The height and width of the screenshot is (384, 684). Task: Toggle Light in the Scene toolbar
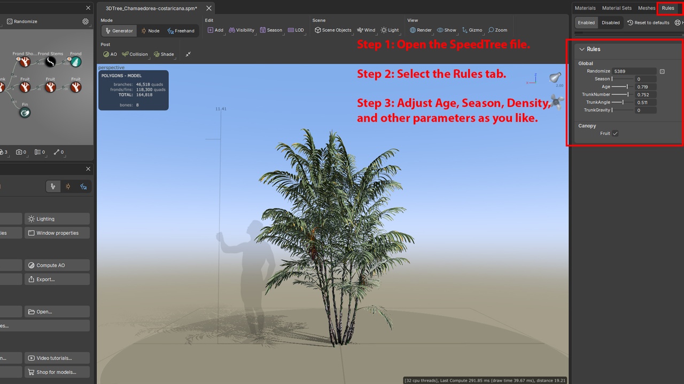click(390, 30)
